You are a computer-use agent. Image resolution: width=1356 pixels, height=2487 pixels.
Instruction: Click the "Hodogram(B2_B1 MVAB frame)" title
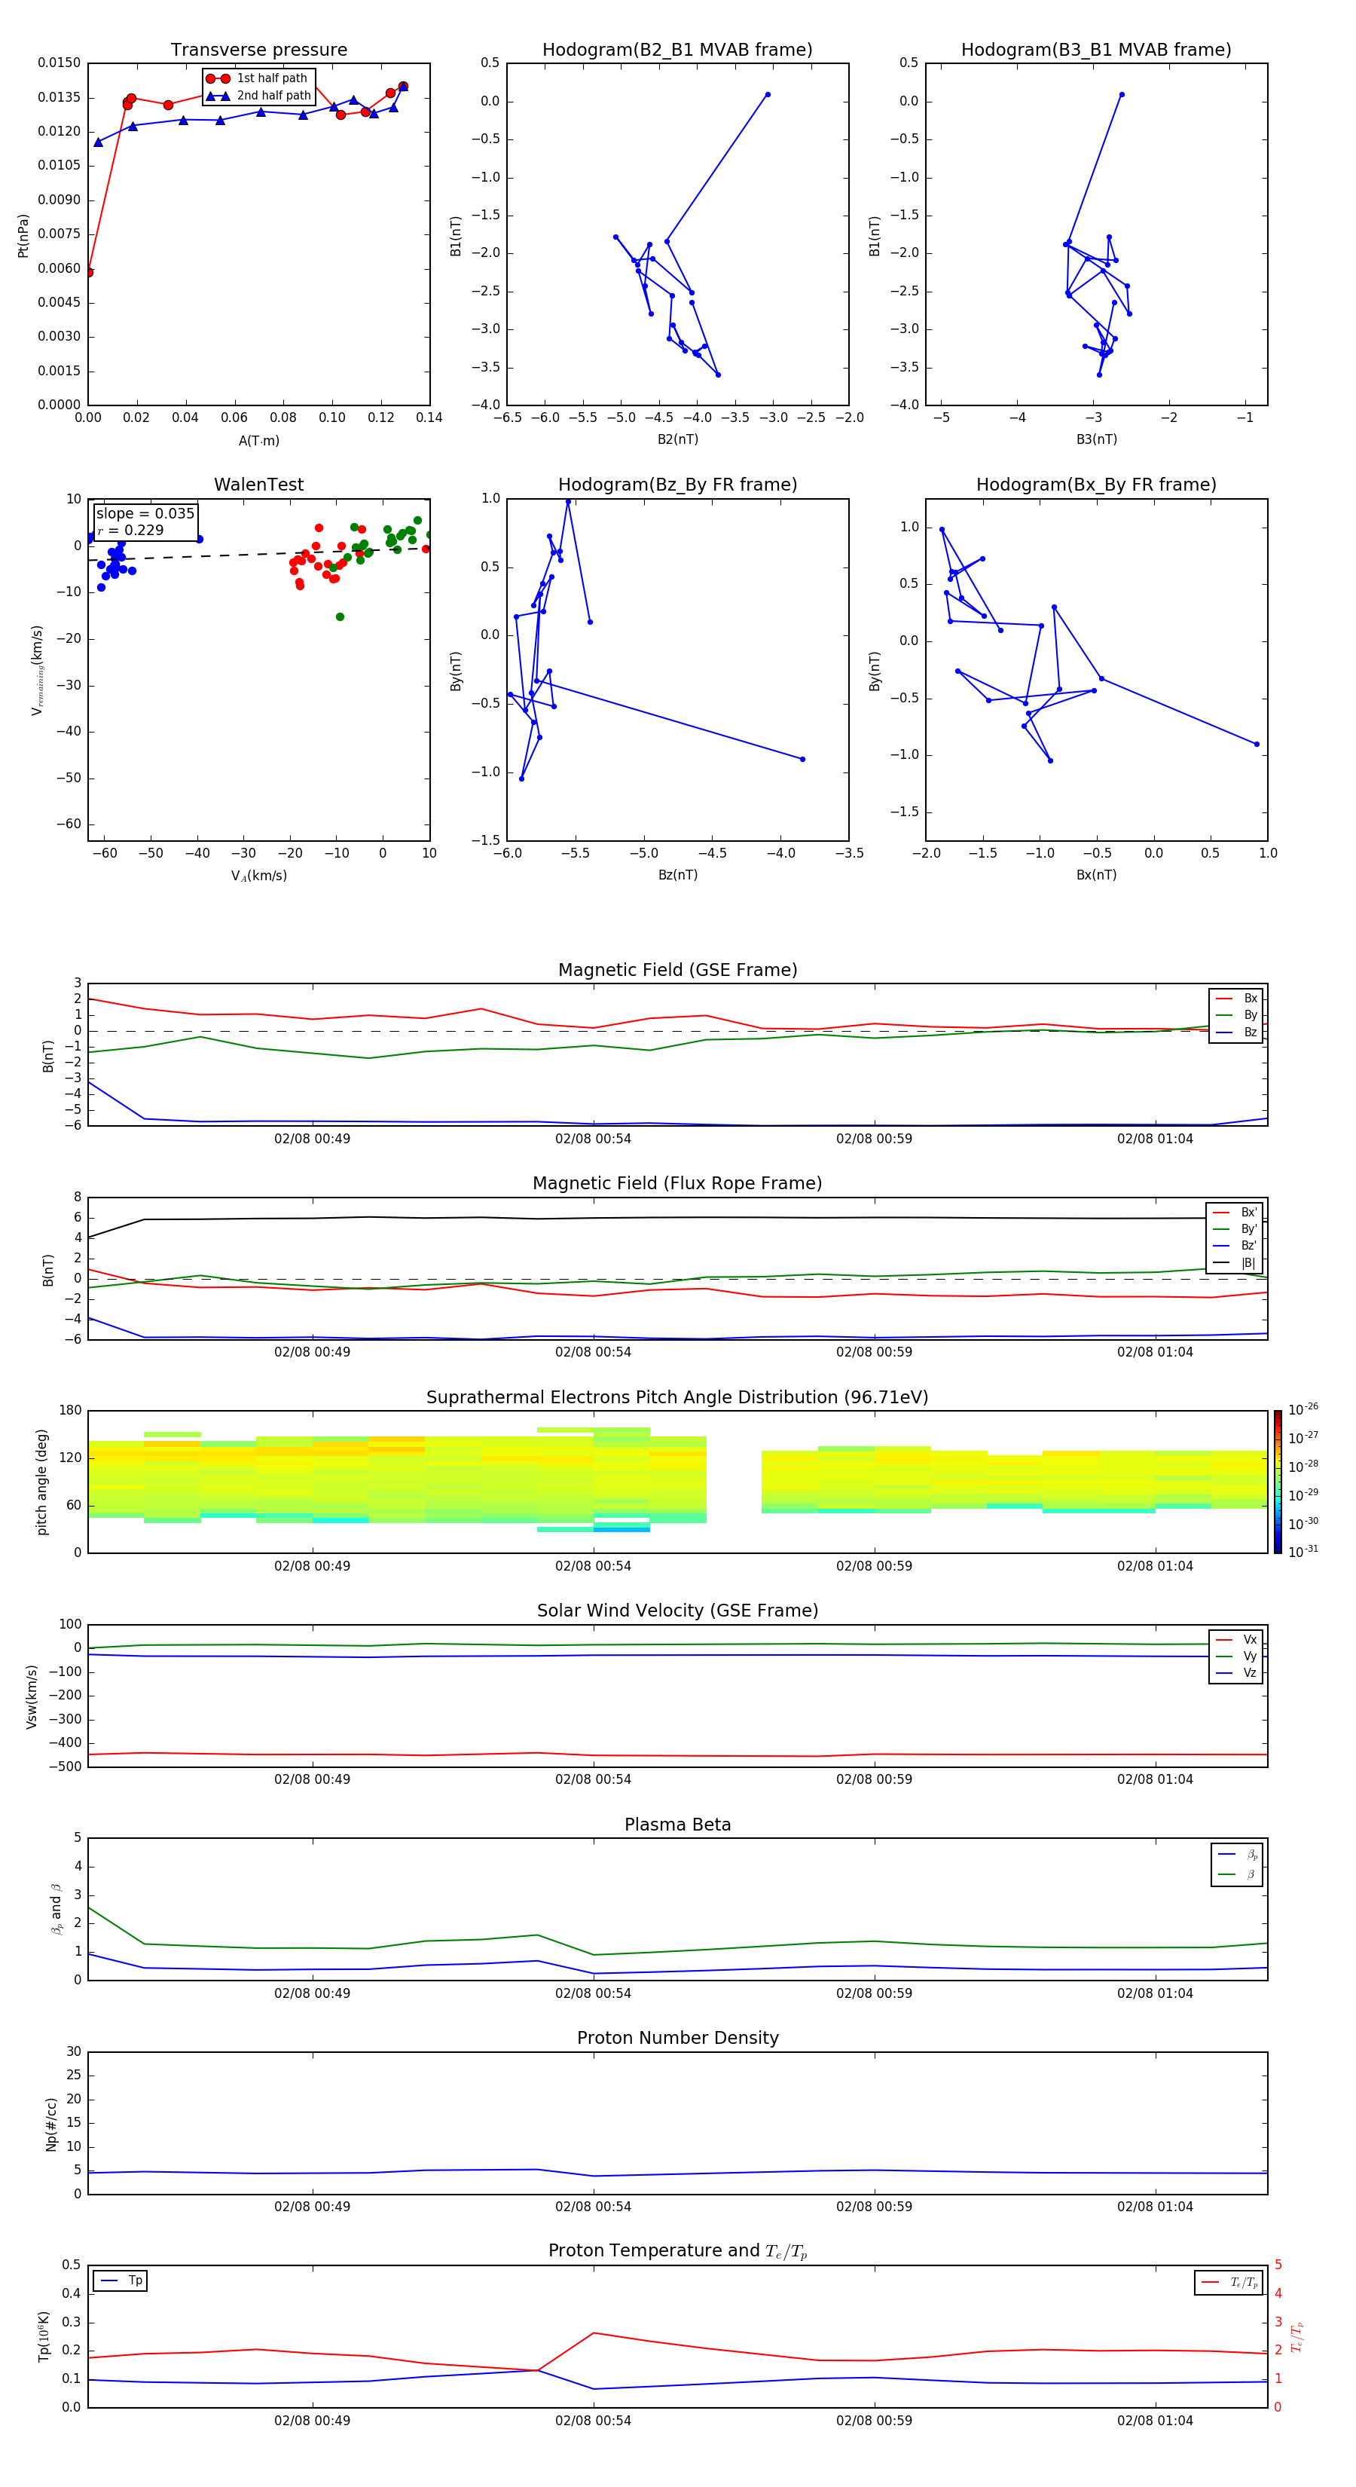click(677, 50)
